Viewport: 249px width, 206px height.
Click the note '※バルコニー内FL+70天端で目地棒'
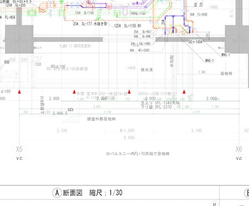pos(137,154)
